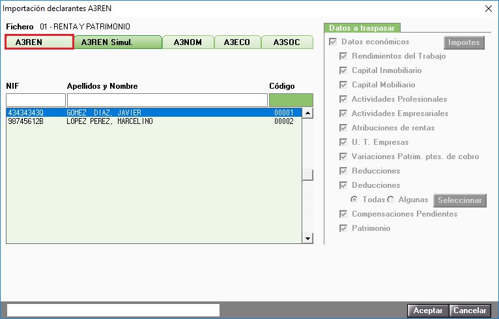Click the list scrollbar down arrow
Viewport: 499px width, 319px height.
click(x=307, y=238)
